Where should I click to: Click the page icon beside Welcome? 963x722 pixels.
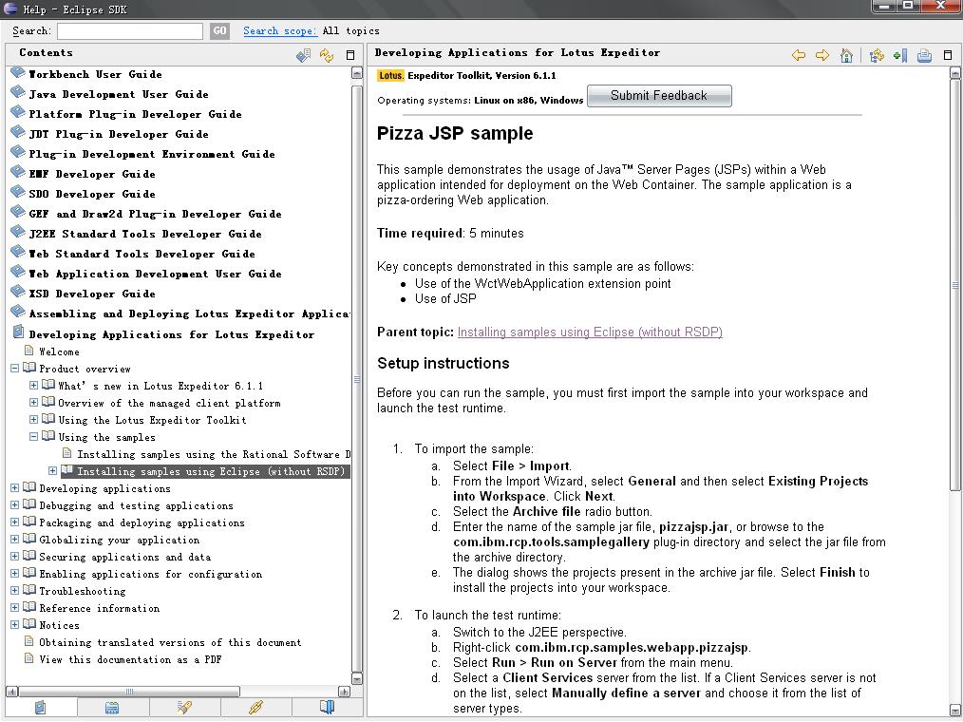[28, 351]
